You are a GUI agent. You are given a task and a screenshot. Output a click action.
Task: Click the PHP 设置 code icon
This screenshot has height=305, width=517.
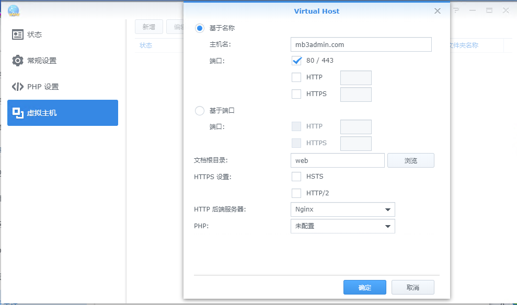[x=17, y=87]
